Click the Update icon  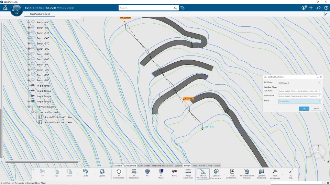pos(102,171)
